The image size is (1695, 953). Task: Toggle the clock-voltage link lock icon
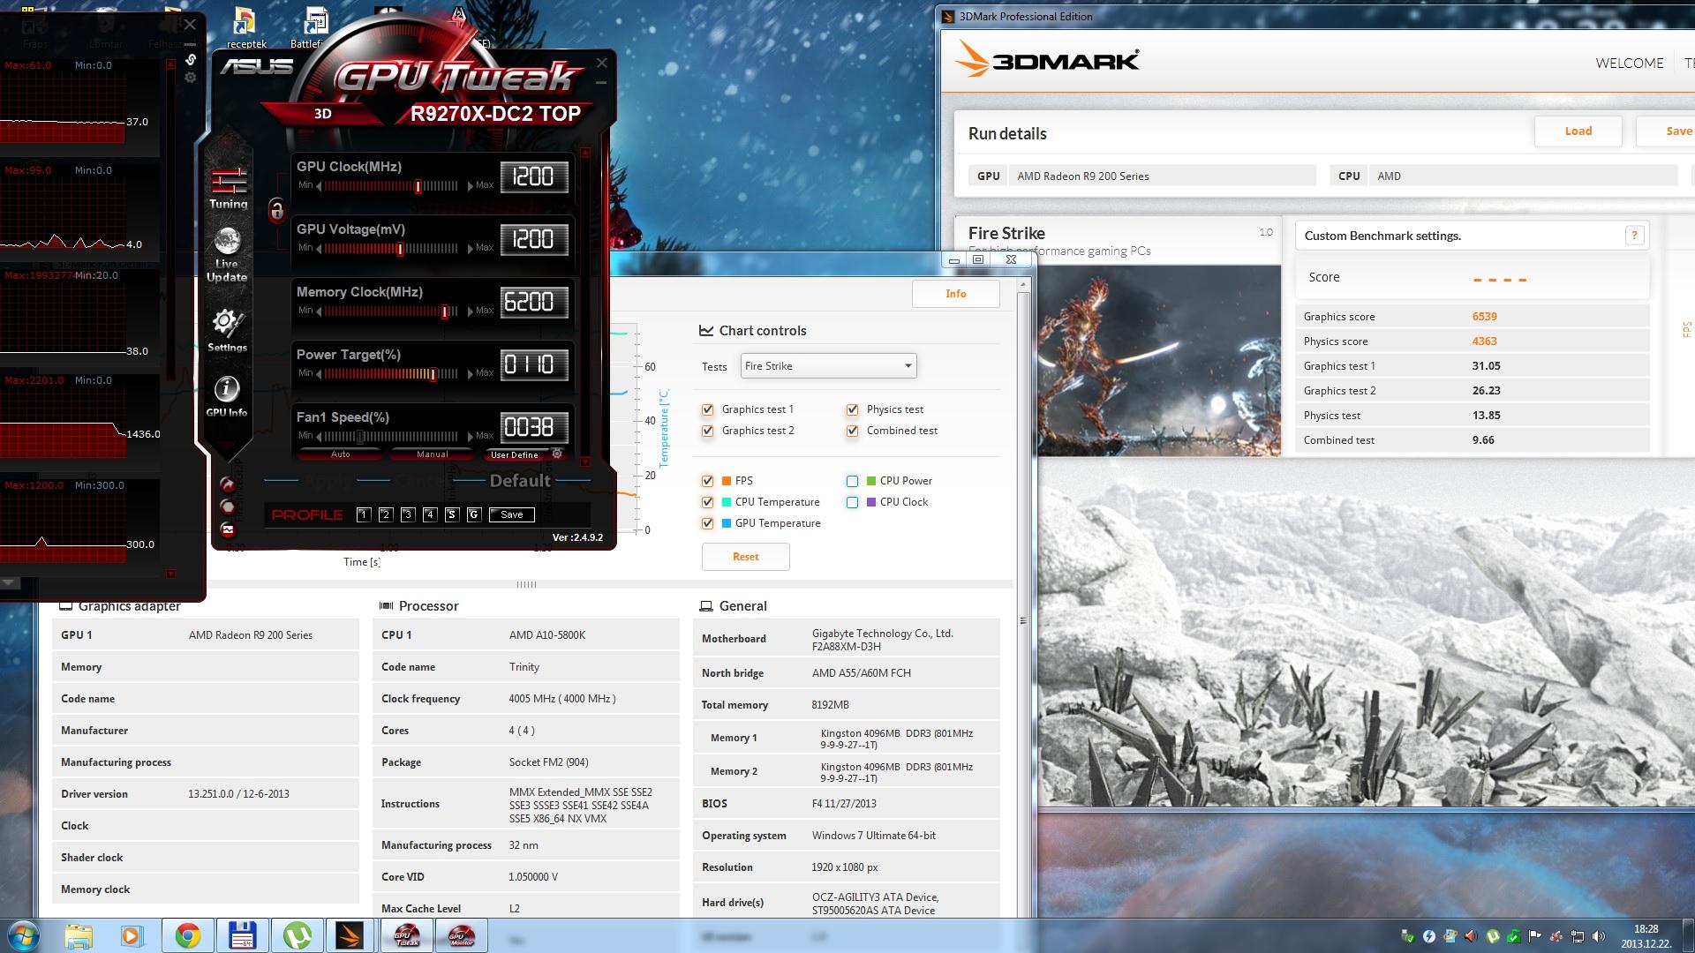coord(276,209)
